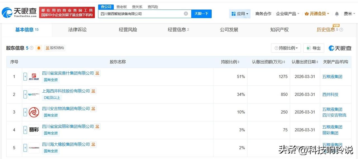The height and width of the screenshot is (159, 358).
Task: Open notifications bell in the top bar
Action: click(337, 14)
